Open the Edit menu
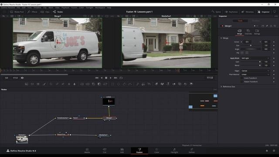279x157 pixels. 24,8
